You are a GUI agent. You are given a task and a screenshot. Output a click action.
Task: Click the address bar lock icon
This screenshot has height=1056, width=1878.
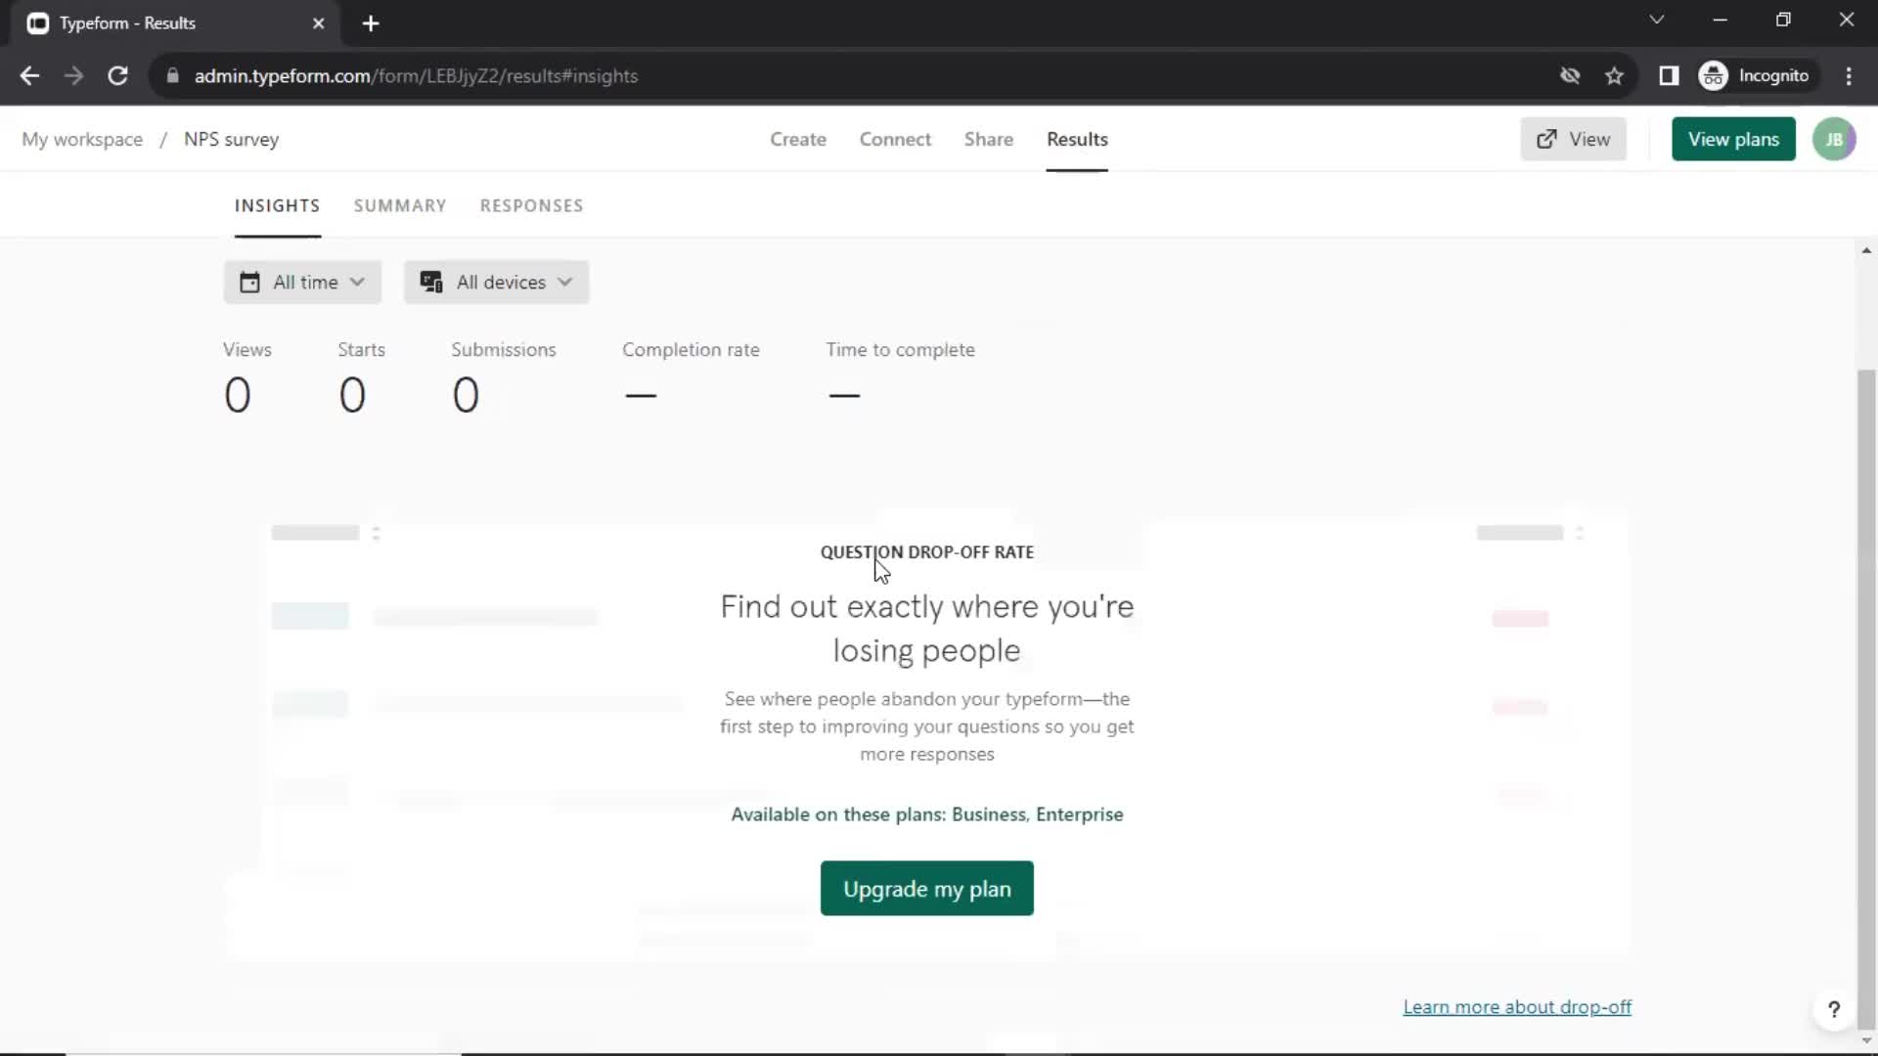173,75
